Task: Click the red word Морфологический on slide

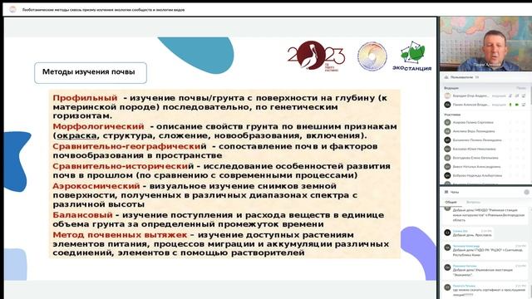Action: pos(98,126)
